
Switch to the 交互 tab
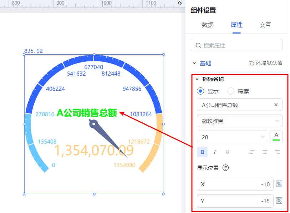(265, 25)
